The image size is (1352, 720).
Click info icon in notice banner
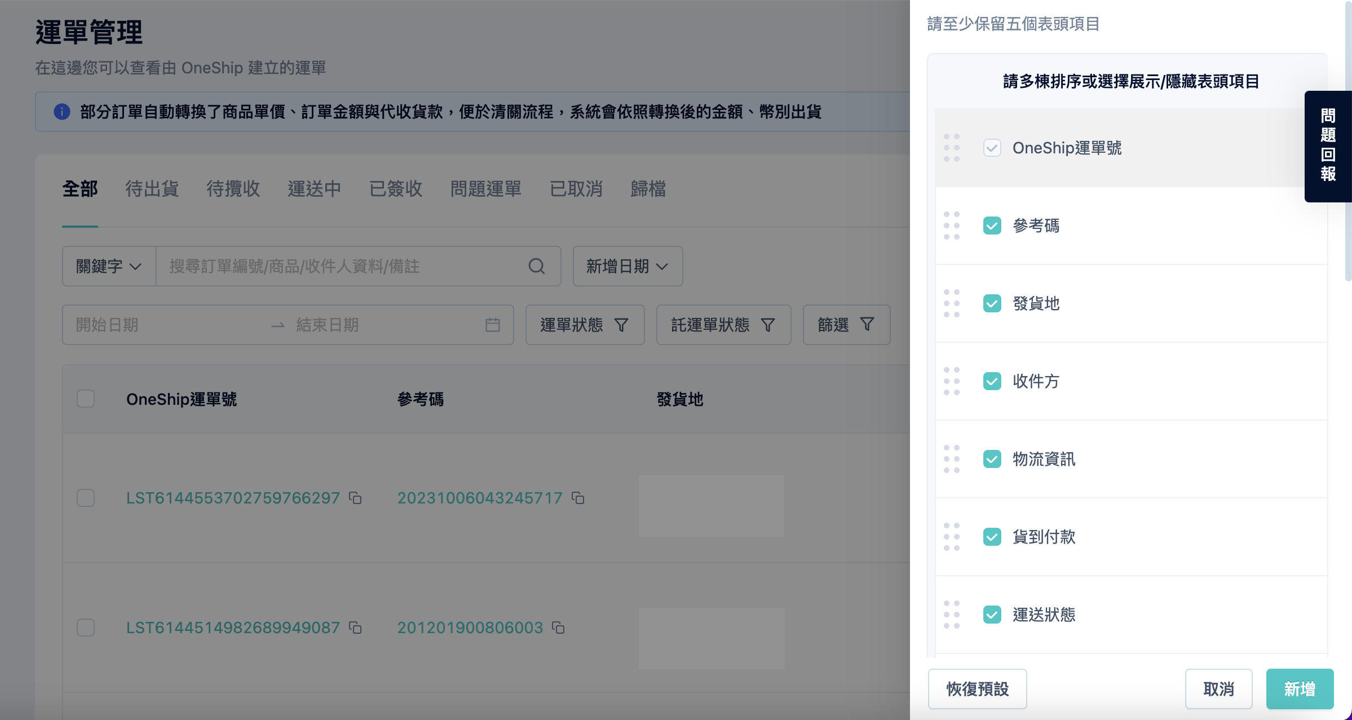pyautogui.click(x=62, y=112)
